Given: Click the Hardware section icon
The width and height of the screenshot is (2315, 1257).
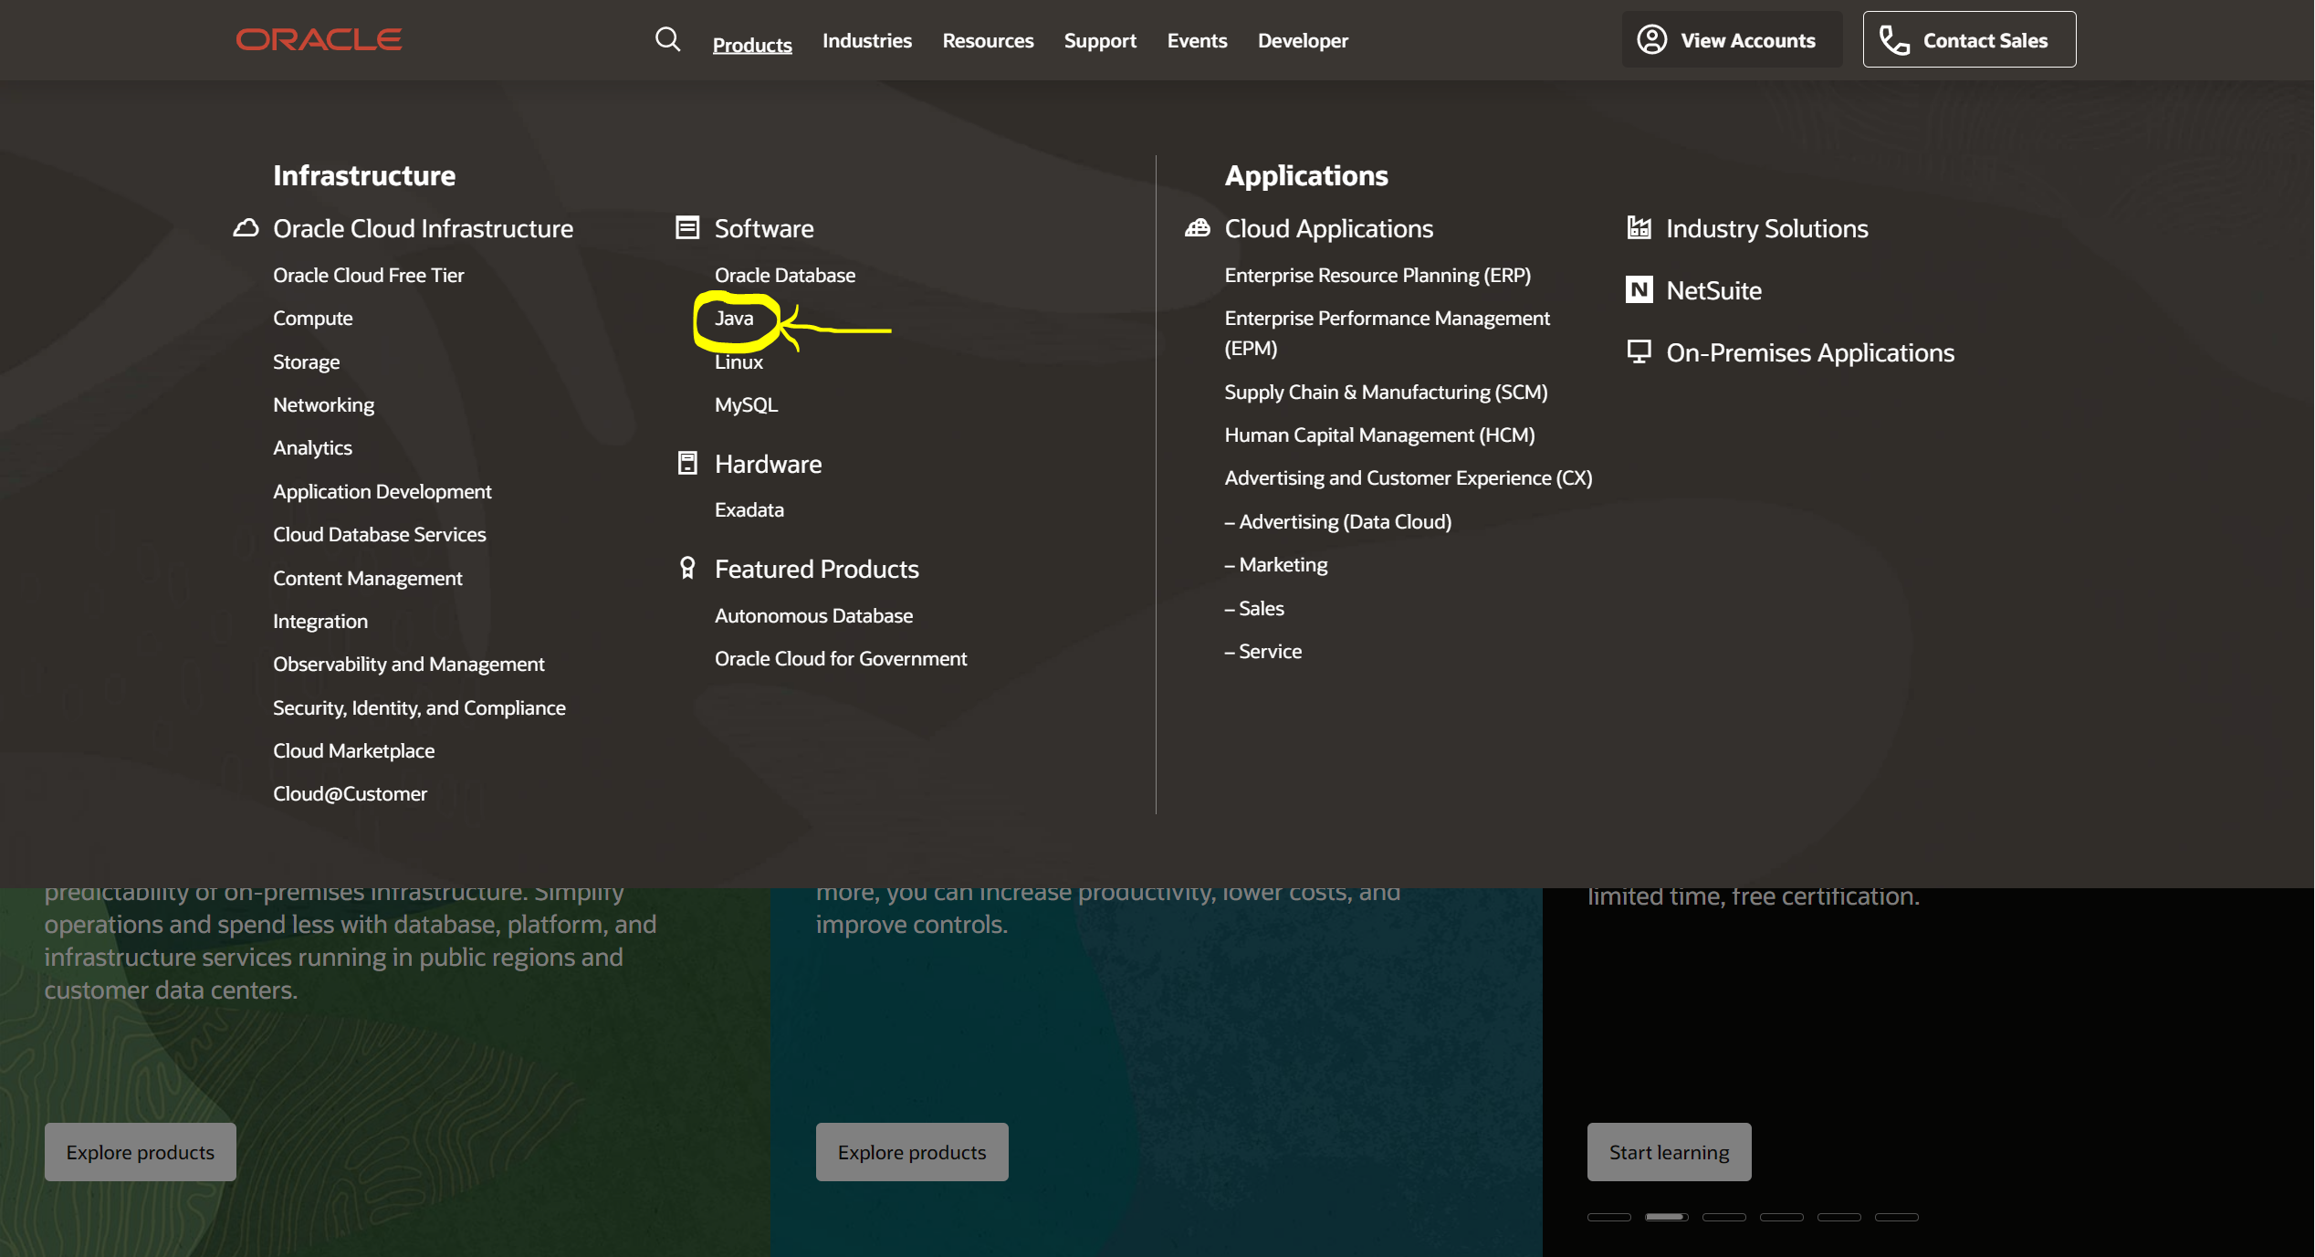Looking at the screenshot, I should (687, 463).
